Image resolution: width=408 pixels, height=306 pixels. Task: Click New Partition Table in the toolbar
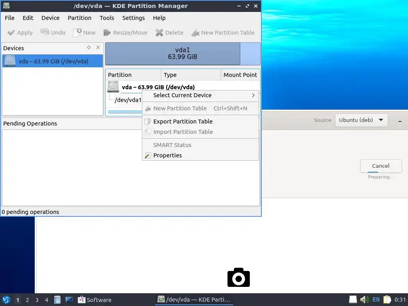223,33
